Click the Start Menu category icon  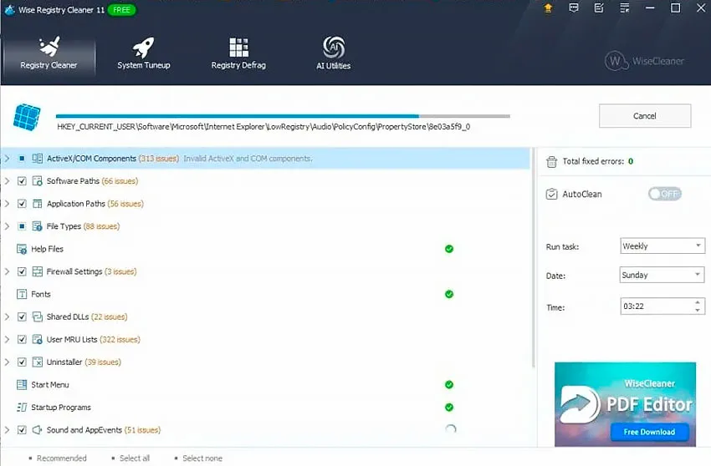click(x=22, y=385)
